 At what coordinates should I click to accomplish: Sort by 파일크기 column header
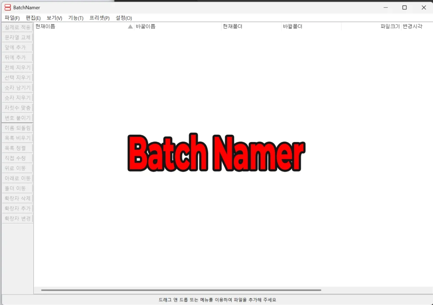[371, 27]
